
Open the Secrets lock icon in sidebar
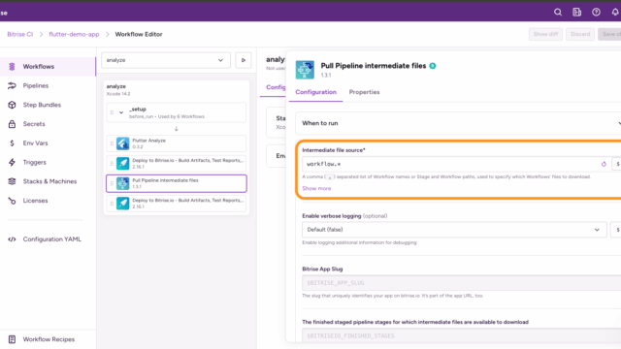[x=12, y=124]
